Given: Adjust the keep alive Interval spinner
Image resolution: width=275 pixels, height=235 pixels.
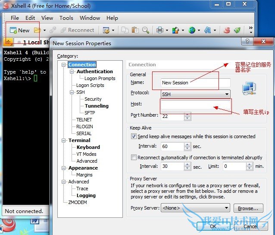Looking at the screenshot, I should click(187, 146).
